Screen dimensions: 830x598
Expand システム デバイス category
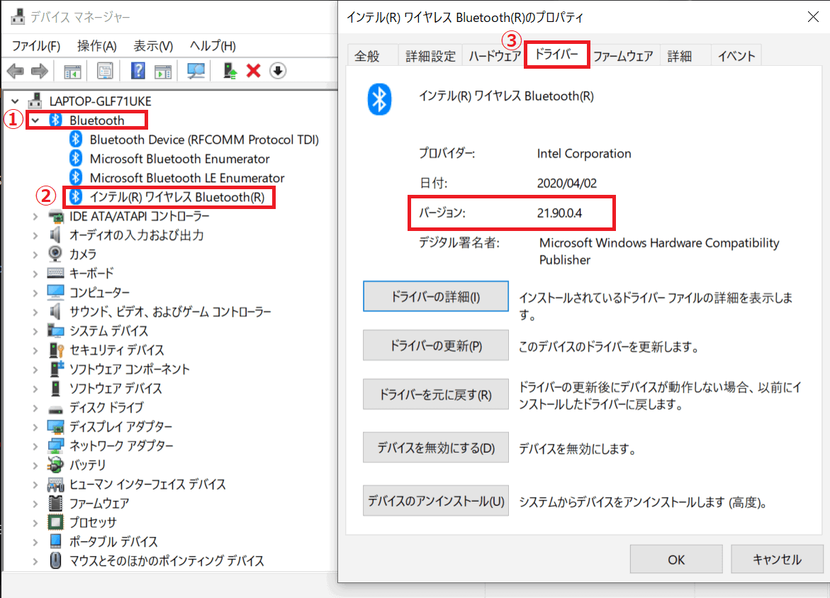point(35,331)
